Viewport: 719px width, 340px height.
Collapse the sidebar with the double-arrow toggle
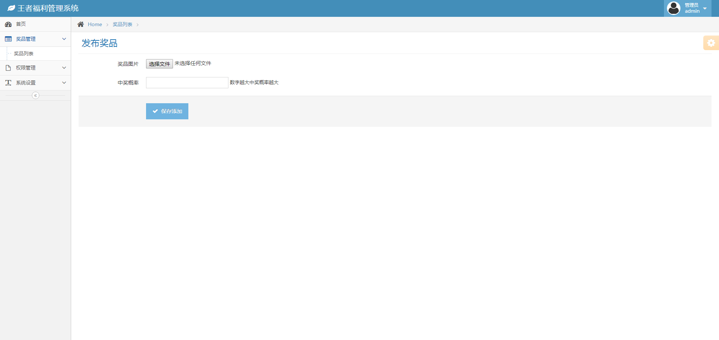tap(36, 95)
